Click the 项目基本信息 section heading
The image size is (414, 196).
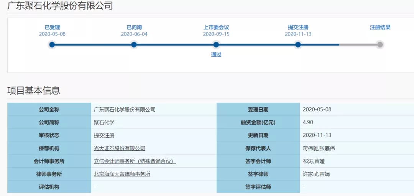[x=34, y=91]
